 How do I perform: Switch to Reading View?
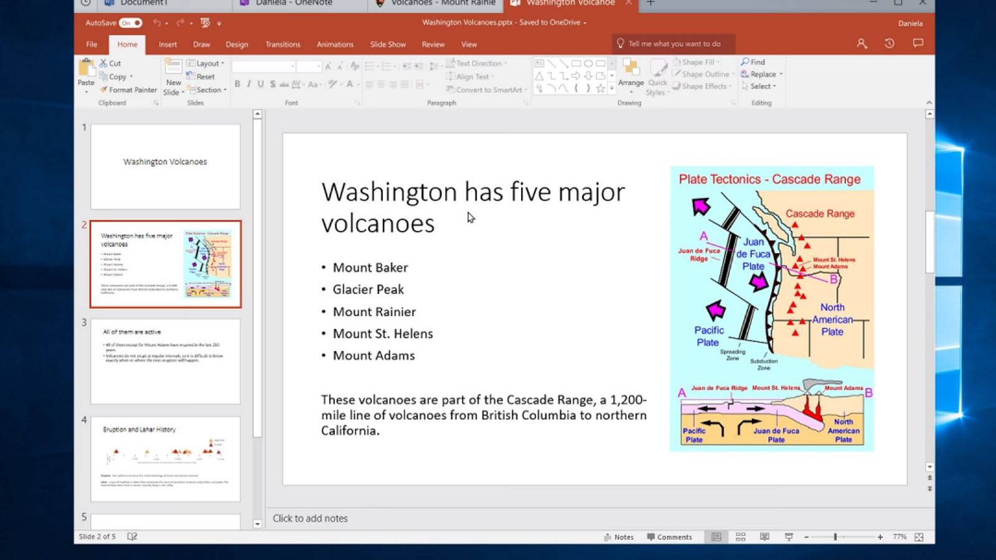[x=764, y=537]
